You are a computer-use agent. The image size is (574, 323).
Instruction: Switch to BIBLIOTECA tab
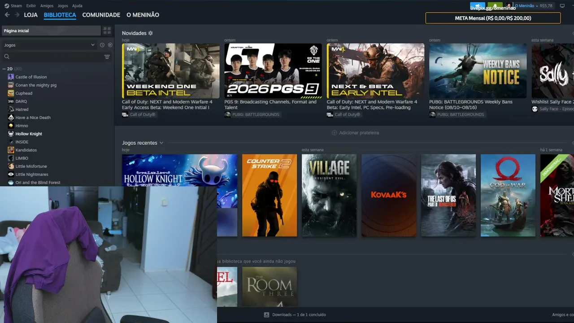pyautogui.click(x=60, y=15)
